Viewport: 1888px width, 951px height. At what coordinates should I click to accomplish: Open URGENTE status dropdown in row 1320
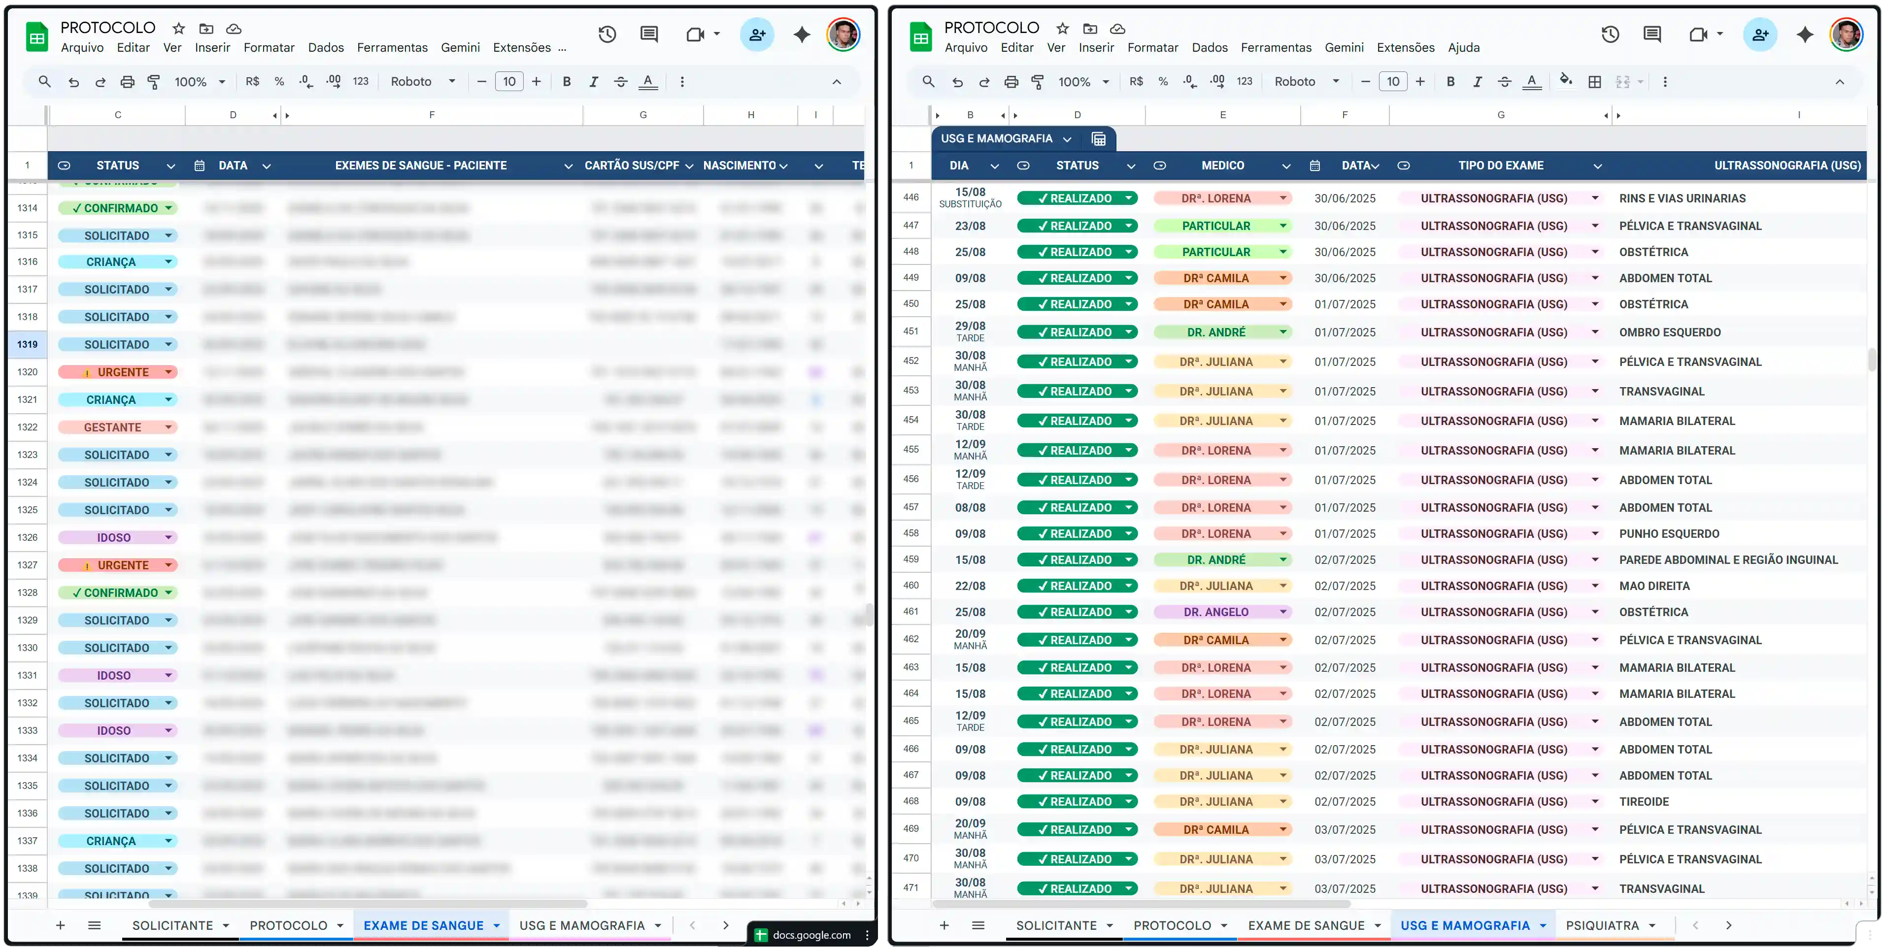[x=169, y=372]
